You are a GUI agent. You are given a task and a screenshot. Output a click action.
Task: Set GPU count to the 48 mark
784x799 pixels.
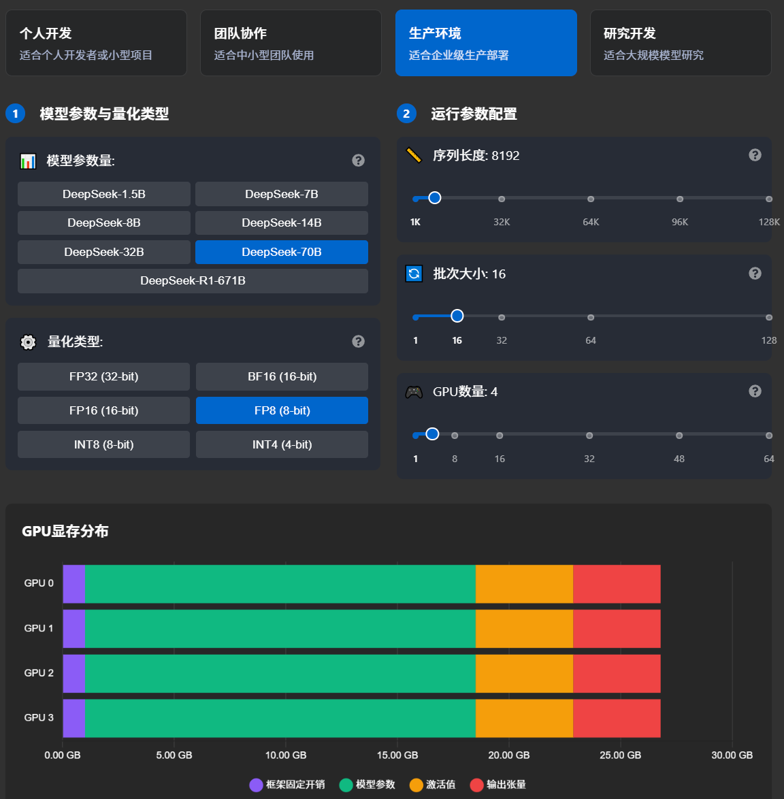click(x=679, y=435)
